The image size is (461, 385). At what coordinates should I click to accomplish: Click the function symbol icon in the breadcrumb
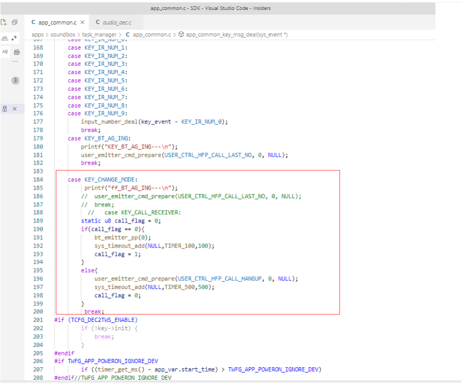tap(181, 34)
